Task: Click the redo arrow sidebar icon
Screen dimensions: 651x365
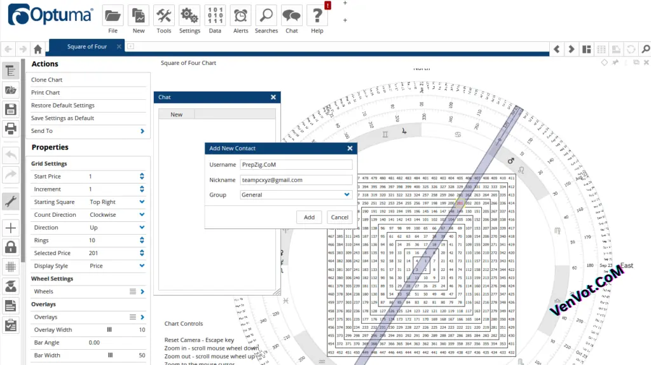Action: (11, 175)
